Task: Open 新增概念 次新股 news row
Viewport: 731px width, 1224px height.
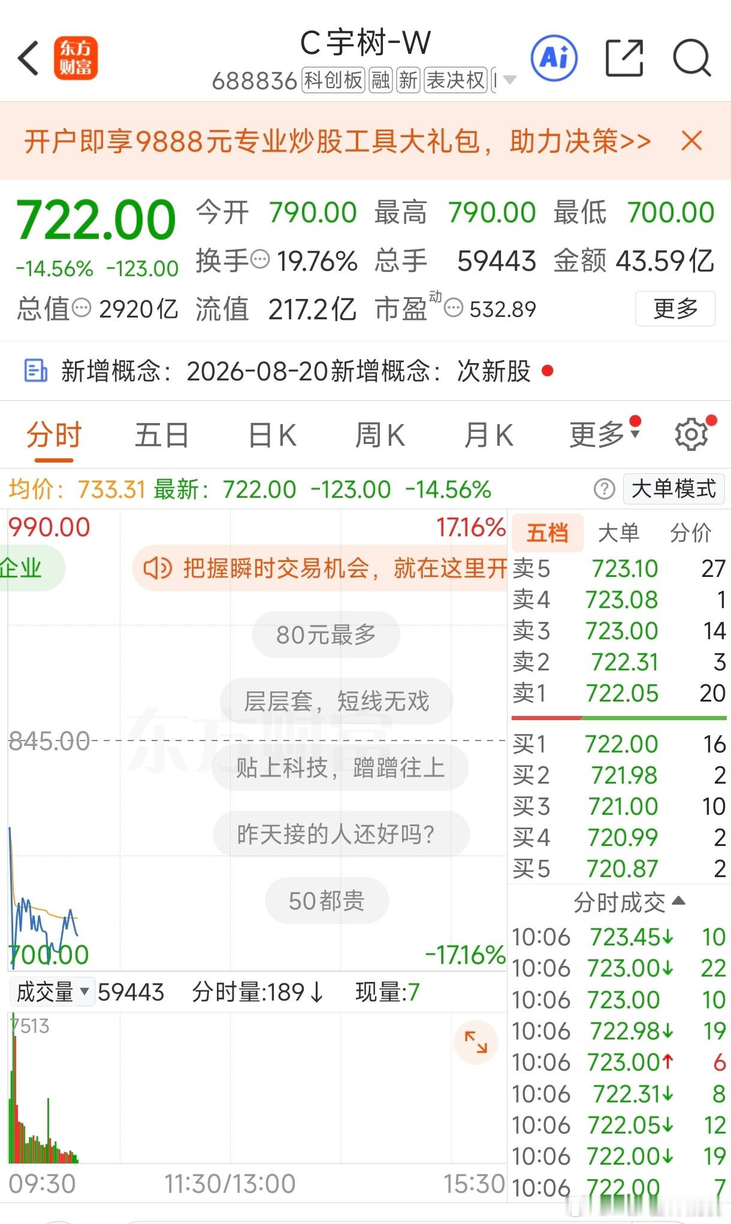Action: click(365, 371)
